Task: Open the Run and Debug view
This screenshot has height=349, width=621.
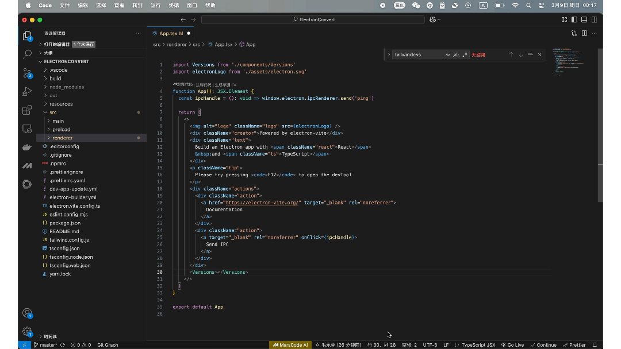Action: coord(27,91)
